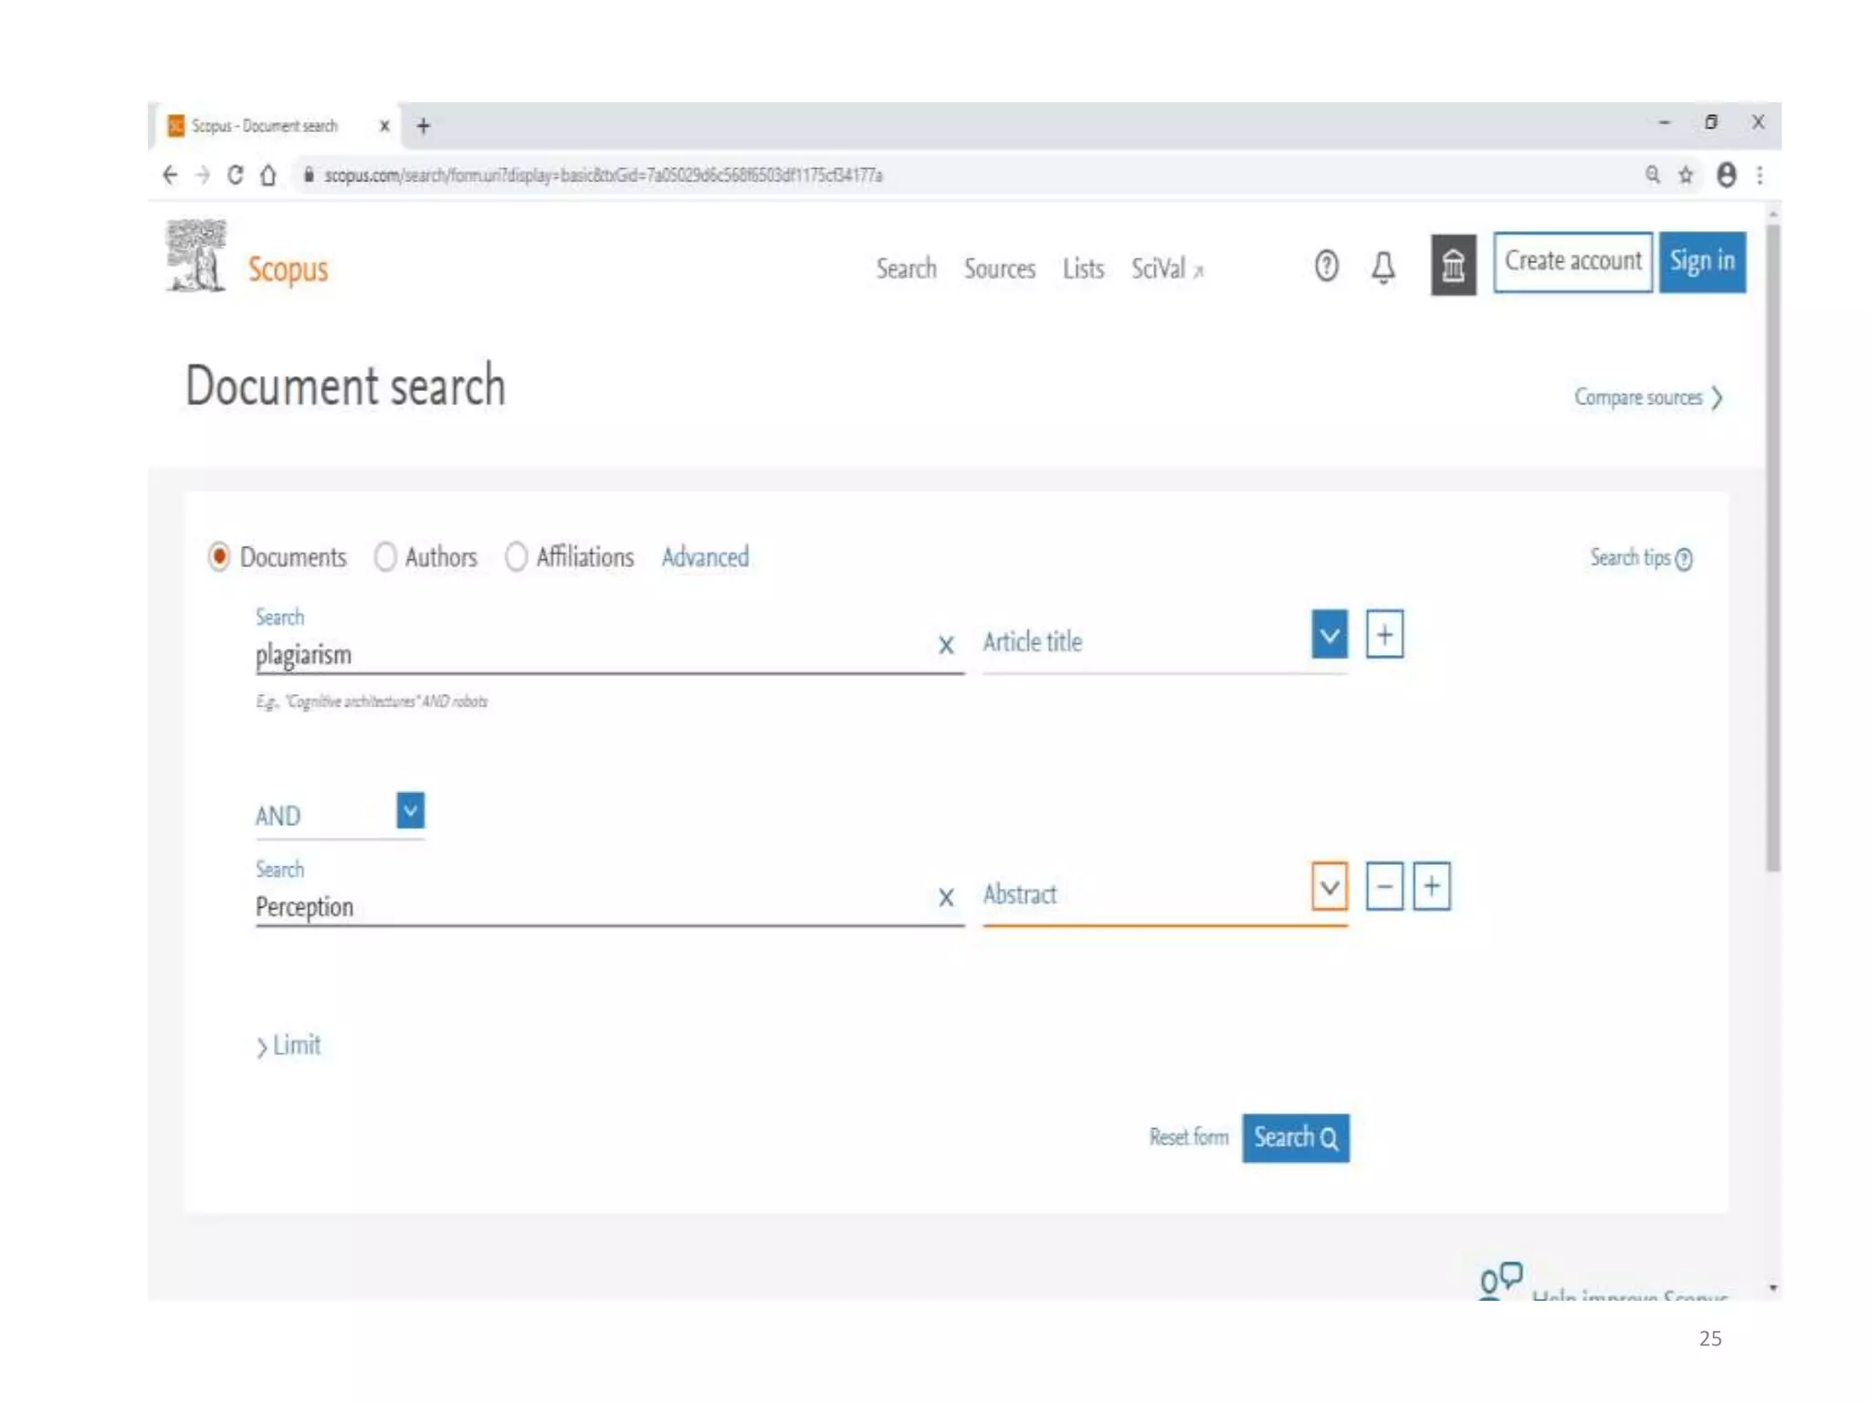
Task: Open the Lists menu item
Action: (x=1083, y=269)
